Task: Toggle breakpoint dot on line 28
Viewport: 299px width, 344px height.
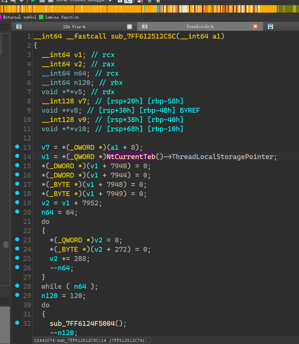Action: (x=17, y=286)
